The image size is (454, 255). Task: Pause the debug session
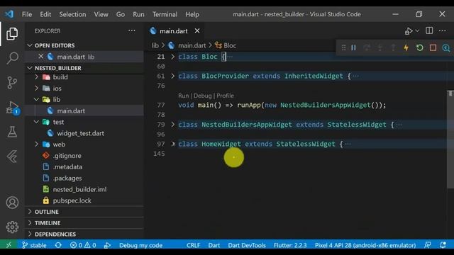[353, 47]
